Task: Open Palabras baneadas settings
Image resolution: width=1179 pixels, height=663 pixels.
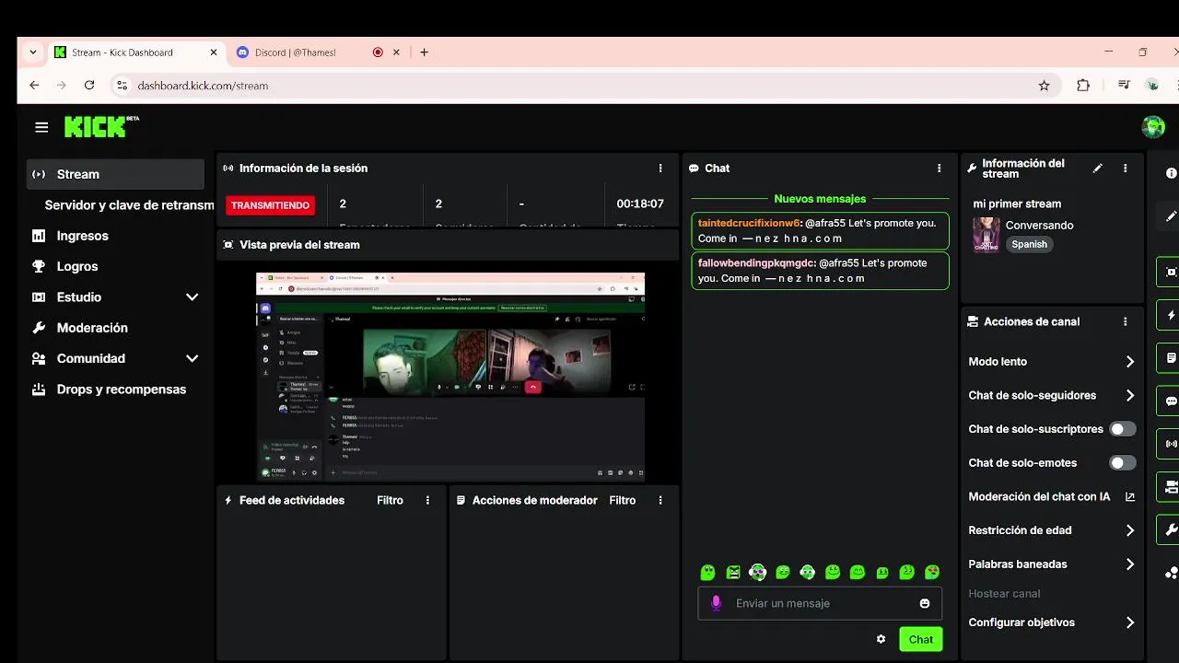Action: [x=1051, y=564]
